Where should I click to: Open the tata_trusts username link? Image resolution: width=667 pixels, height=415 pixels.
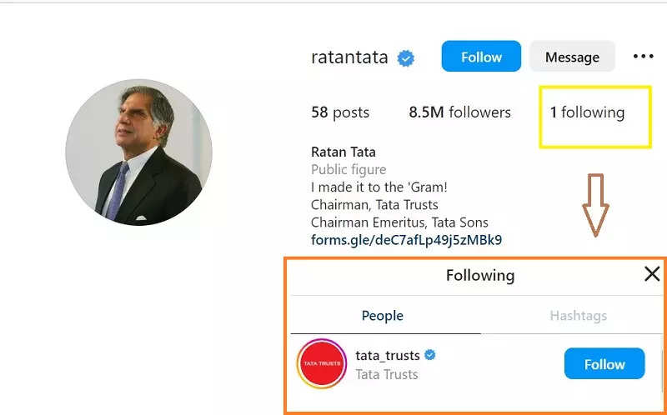click(388, 355)
